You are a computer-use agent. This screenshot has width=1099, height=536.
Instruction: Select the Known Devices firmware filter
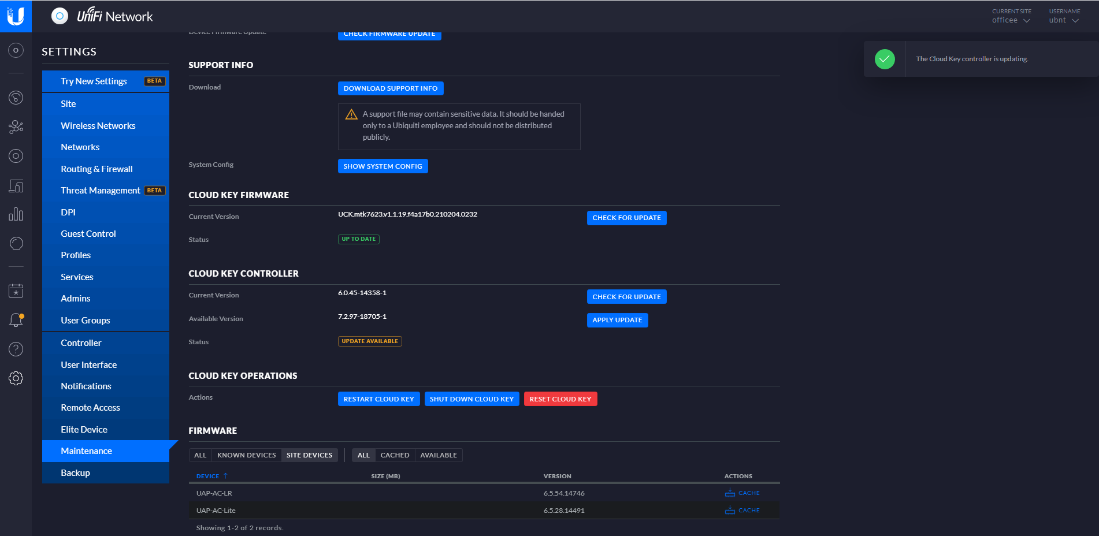click(246, 455)
